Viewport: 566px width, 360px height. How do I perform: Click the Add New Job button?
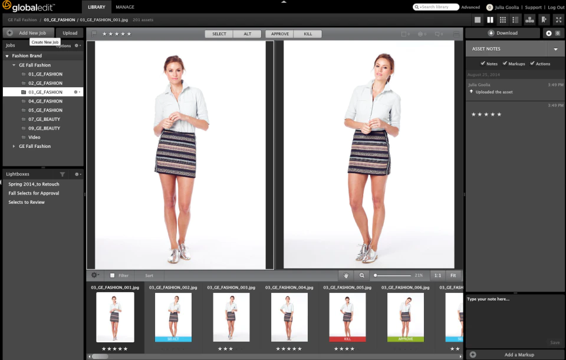(x=28, y=33)
